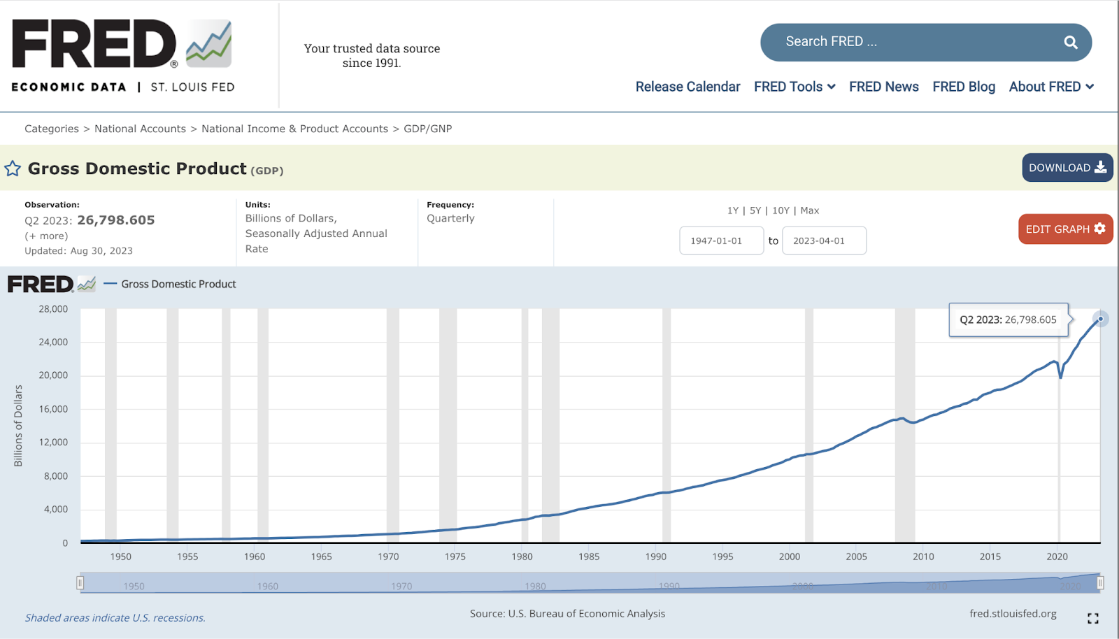Click the 2020 x-axis label
The height and width of the screenshot is (639, 1119).
[x=1057, y=557]
